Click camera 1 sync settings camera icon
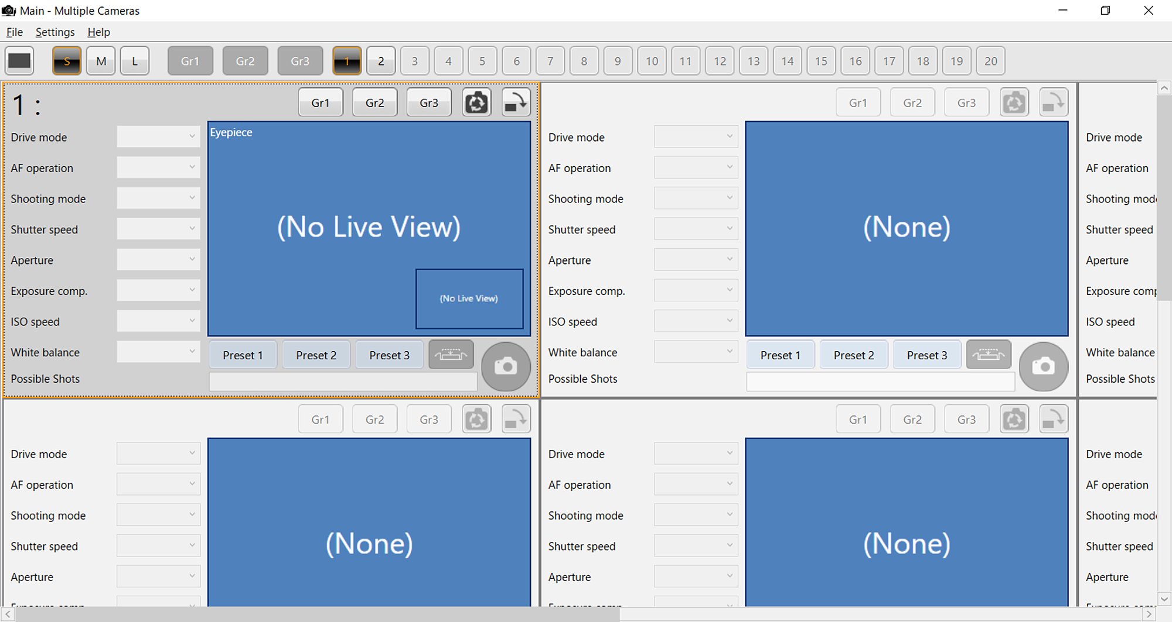Viewport: 1172px width, 622px height. [476, 102]
